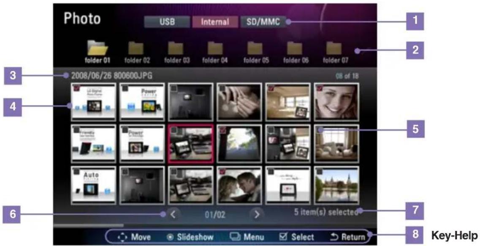Image resolution: width=480 pixels, height=246 pixels.
Task: Select the couple touching foreheads thumbnail
Action: coord(239,185)
